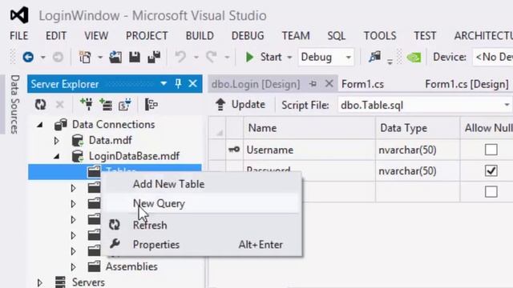Click the green Nsight device icon
Screen dimensions: 513x288
tap(414, 58)
